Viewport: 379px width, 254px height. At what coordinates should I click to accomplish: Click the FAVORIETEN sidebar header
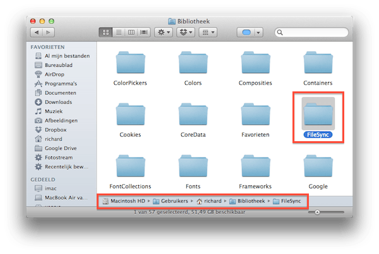[x=47, y=47]
